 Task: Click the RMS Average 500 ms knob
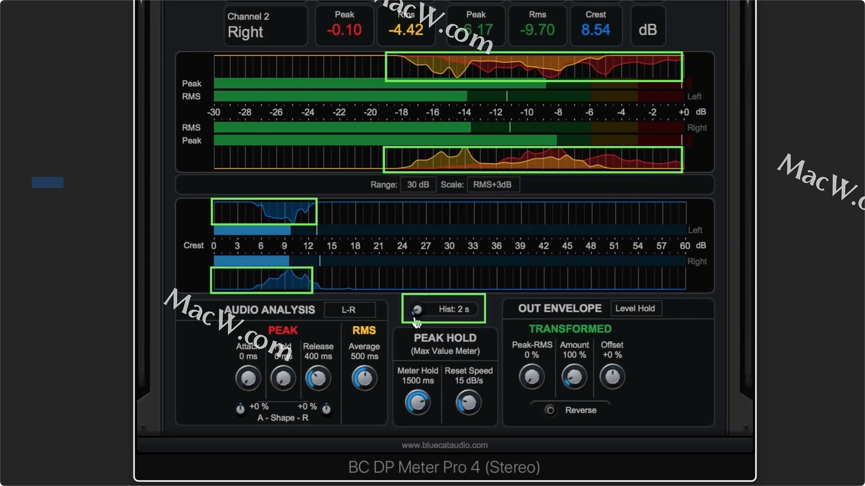[364, 378]
